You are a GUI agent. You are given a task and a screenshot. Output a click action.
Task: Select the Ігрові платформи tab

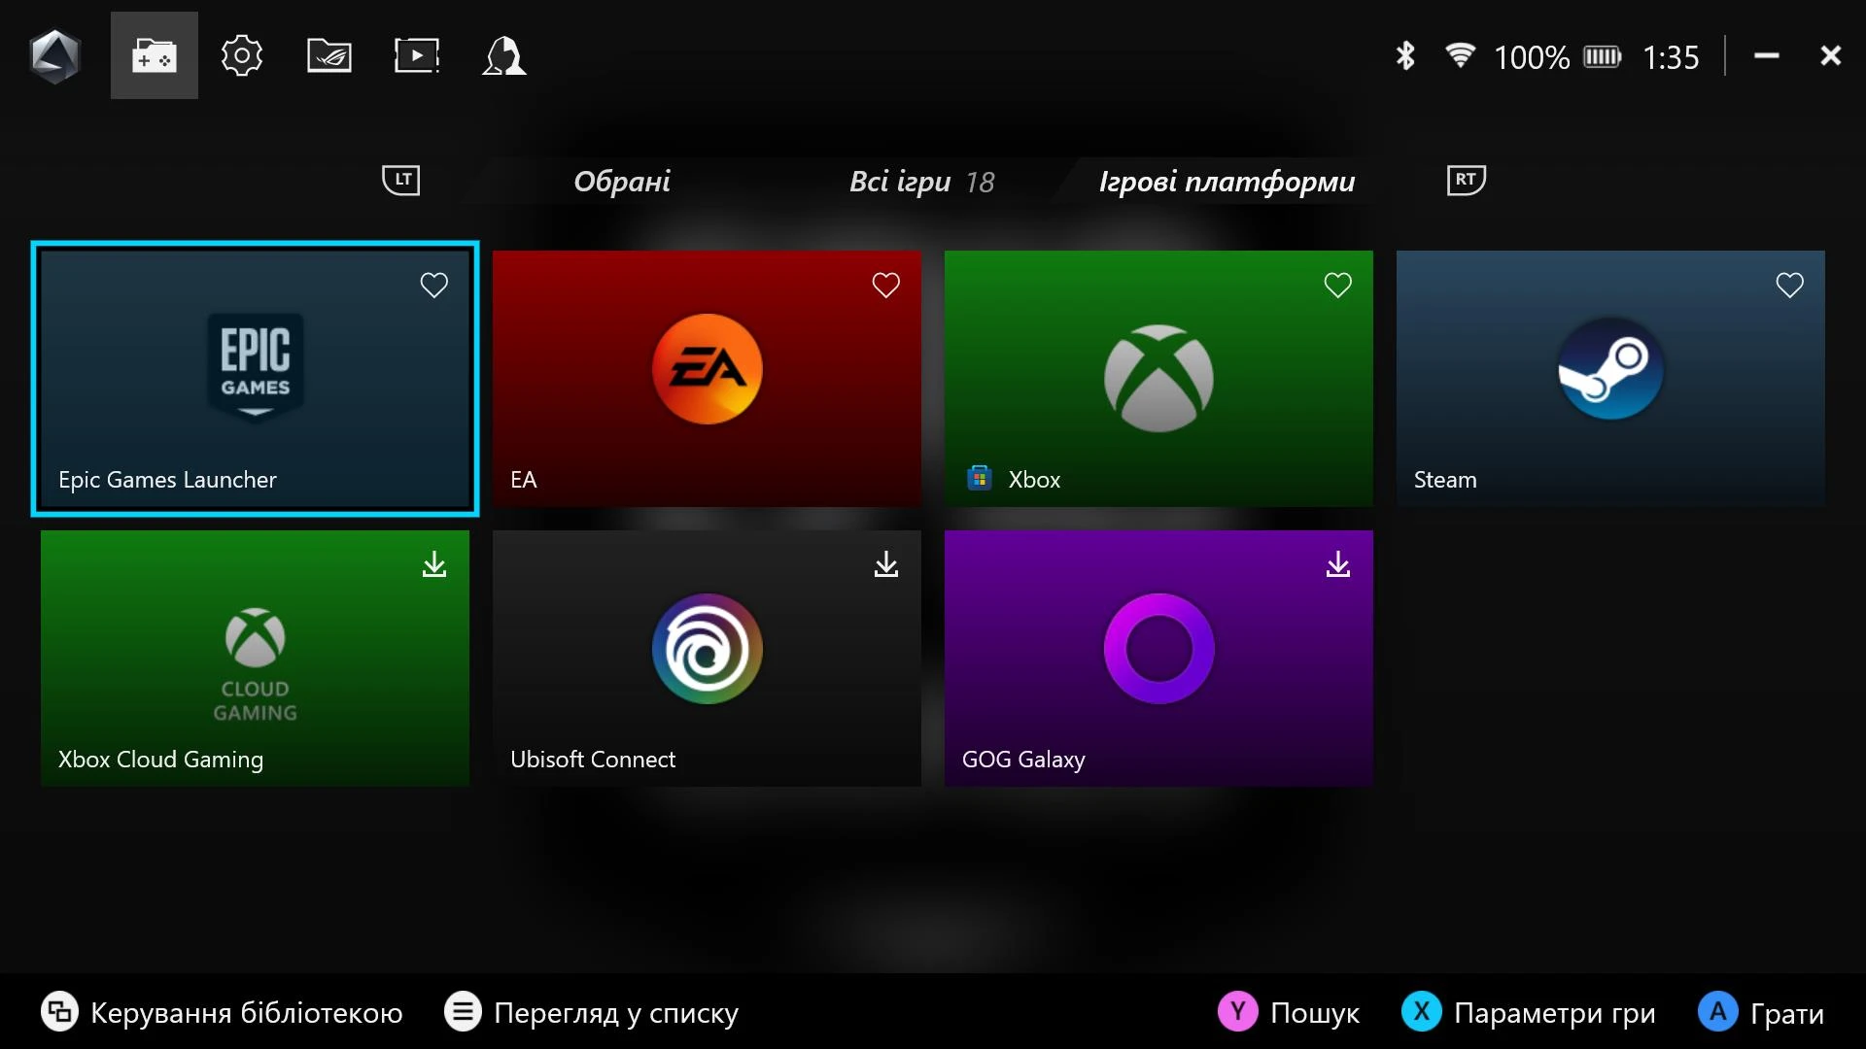click(1227, 182)
